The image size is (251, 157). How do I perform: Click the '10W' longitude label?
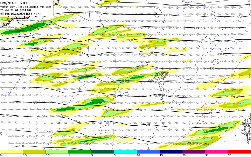pos(118,1)
